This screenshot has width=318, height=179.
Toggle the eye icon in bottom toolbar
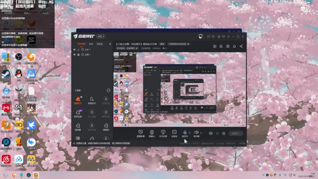(217, 133)
